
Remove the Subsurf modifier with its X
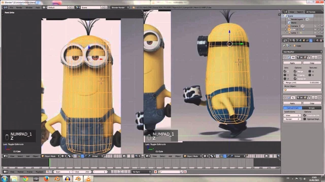(x=320, y=98)
